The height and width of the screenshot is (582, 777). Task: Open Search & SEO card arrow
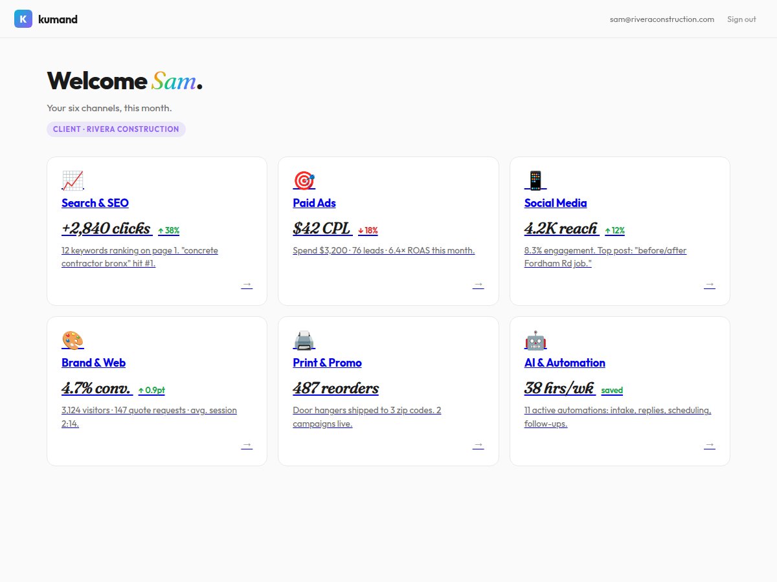tap(247, 285)
